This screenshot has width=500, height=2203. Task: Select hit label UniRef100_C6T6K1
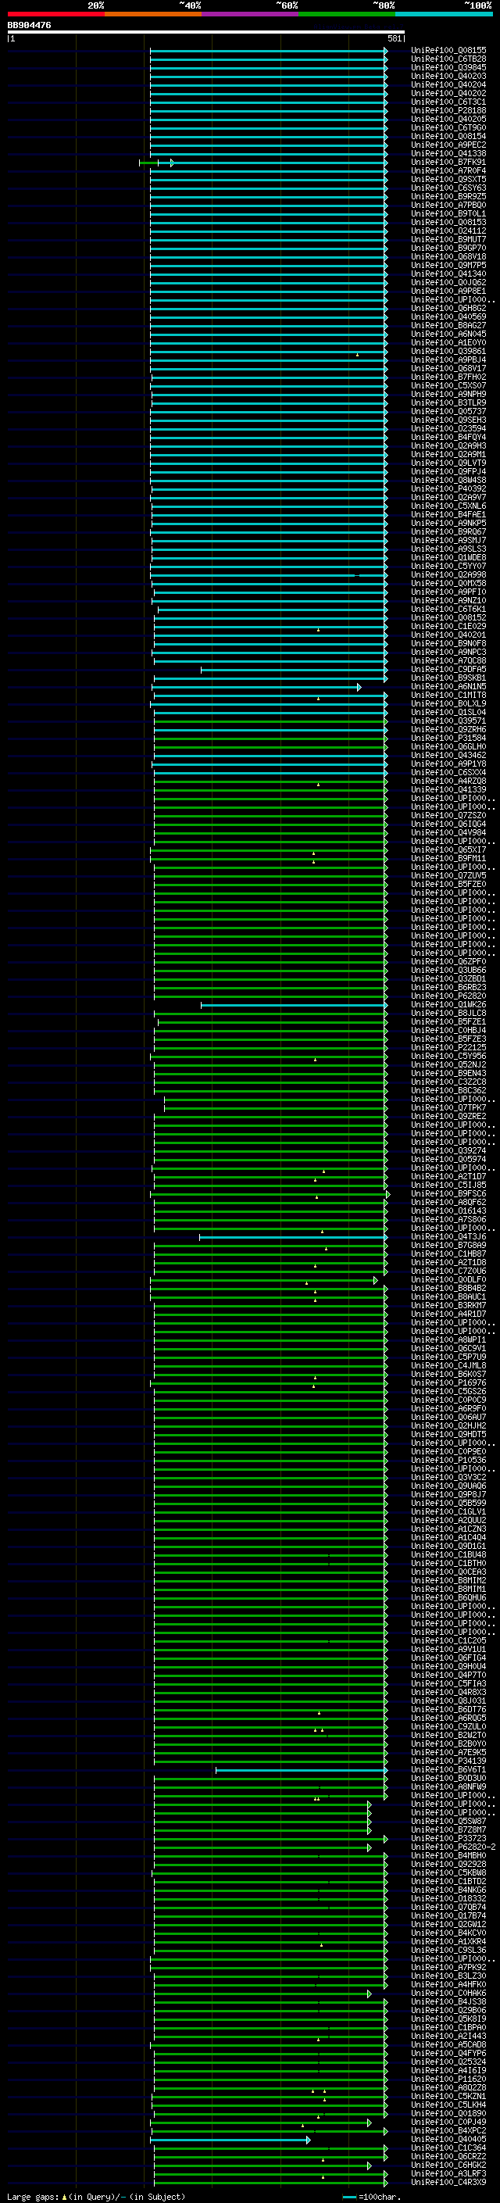point(448,609)
